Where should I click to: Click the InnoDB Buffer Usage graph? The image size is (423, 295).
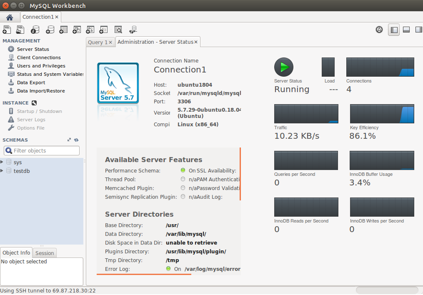[x=382, y=160]
